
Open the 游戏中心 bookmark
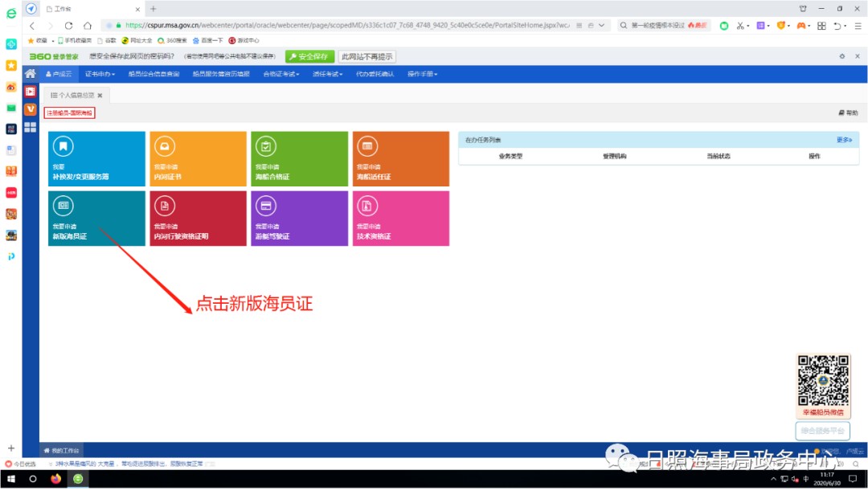pos(244,40)
